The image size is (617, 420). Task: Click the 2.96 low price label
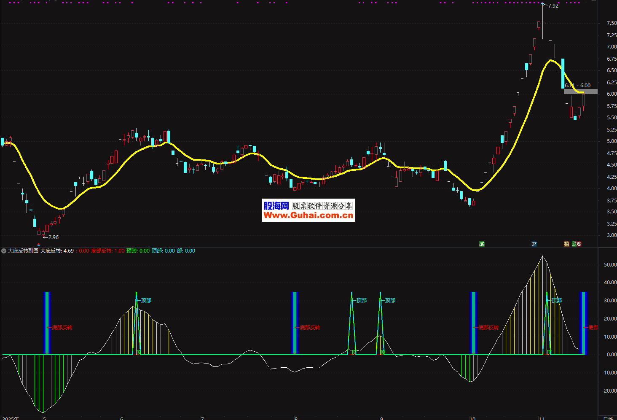pyautogui.click(x=53, y=237)
